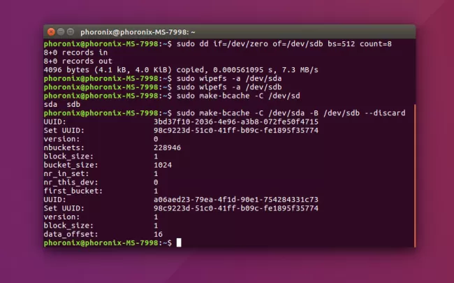Screen dimensions: 454x283
Task: Click the data_offset value 16
Action: (158, 233)
